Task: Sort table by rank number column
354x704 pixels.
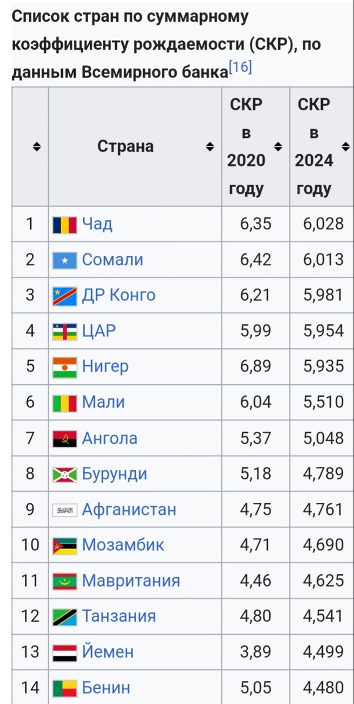Action: click(36, 147)
